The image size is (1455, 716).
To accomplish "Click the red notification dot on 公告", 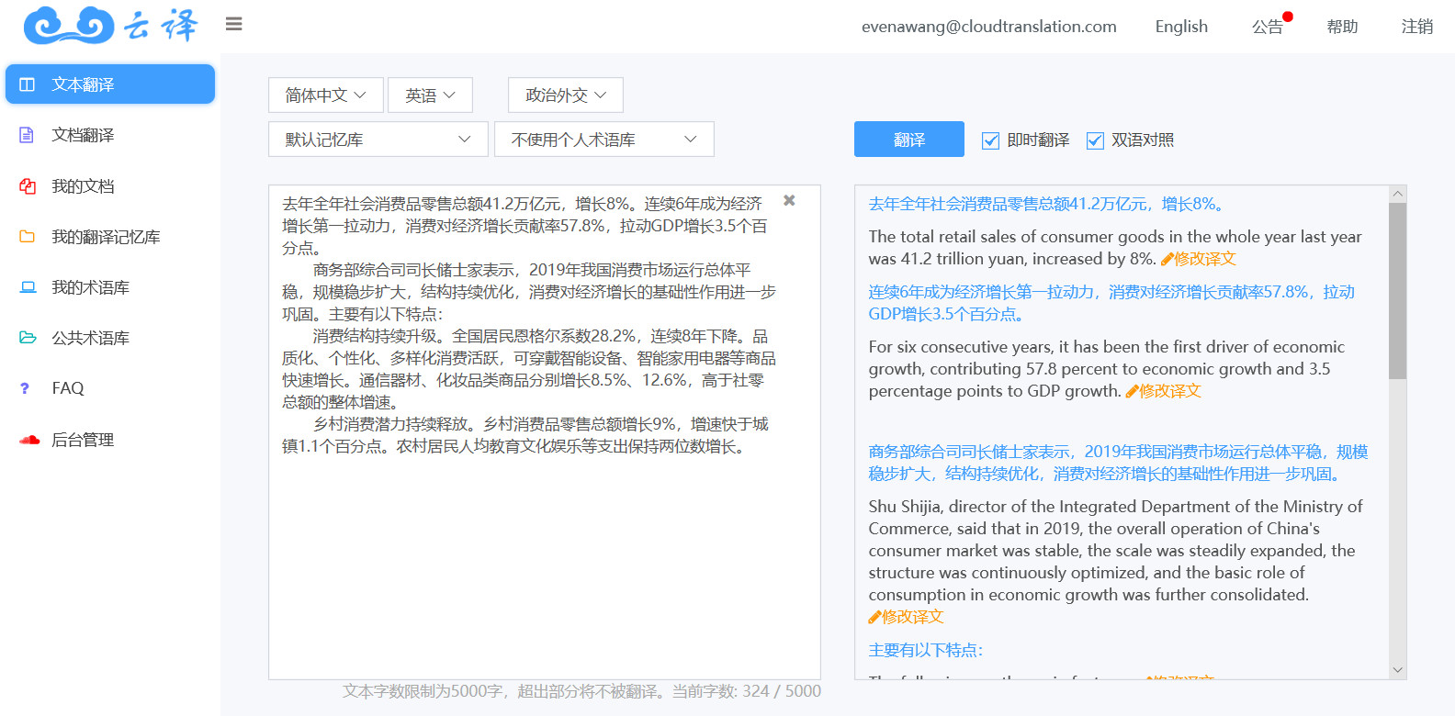I will pyautogui.click(x=1288, y=17).
